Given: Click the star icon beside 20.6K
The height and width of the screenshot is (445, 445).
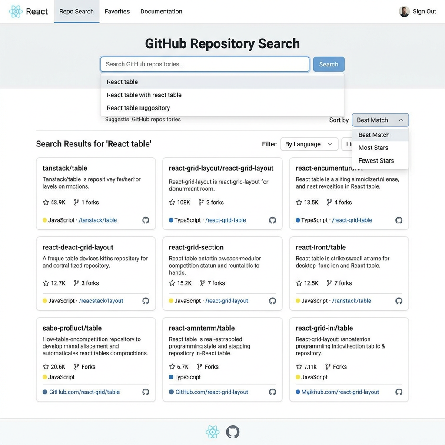Looking at the screenshot, I should pos(46,367).
